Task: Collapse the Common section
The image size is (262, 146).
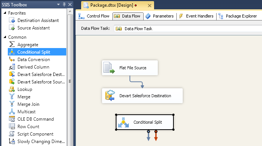Action: pyautogui.click(x=5, y=37)
